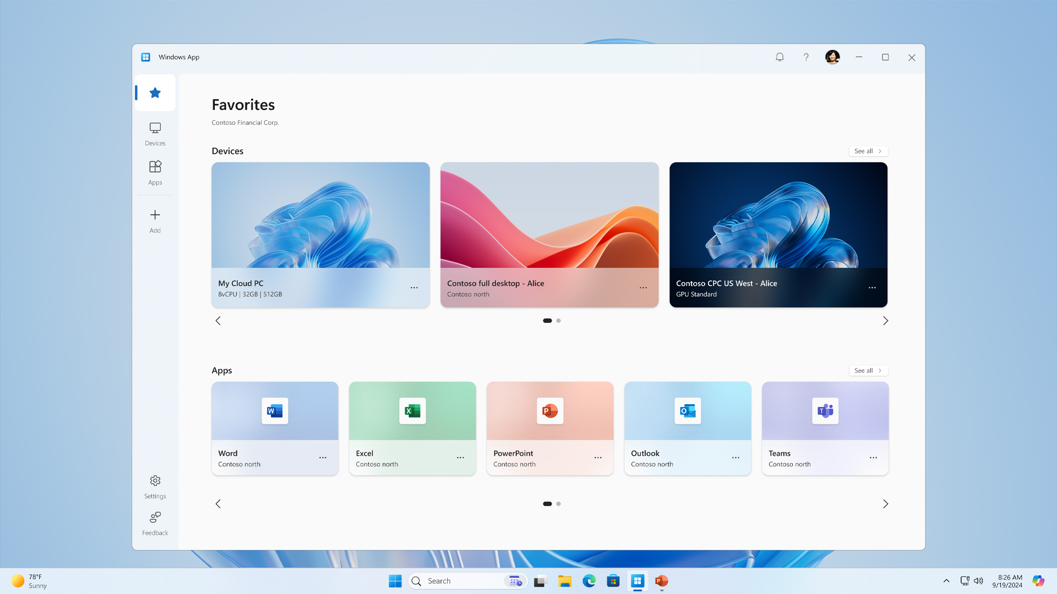
Task: Click the Add button in sidebar
Action: (x=155, y=221)
